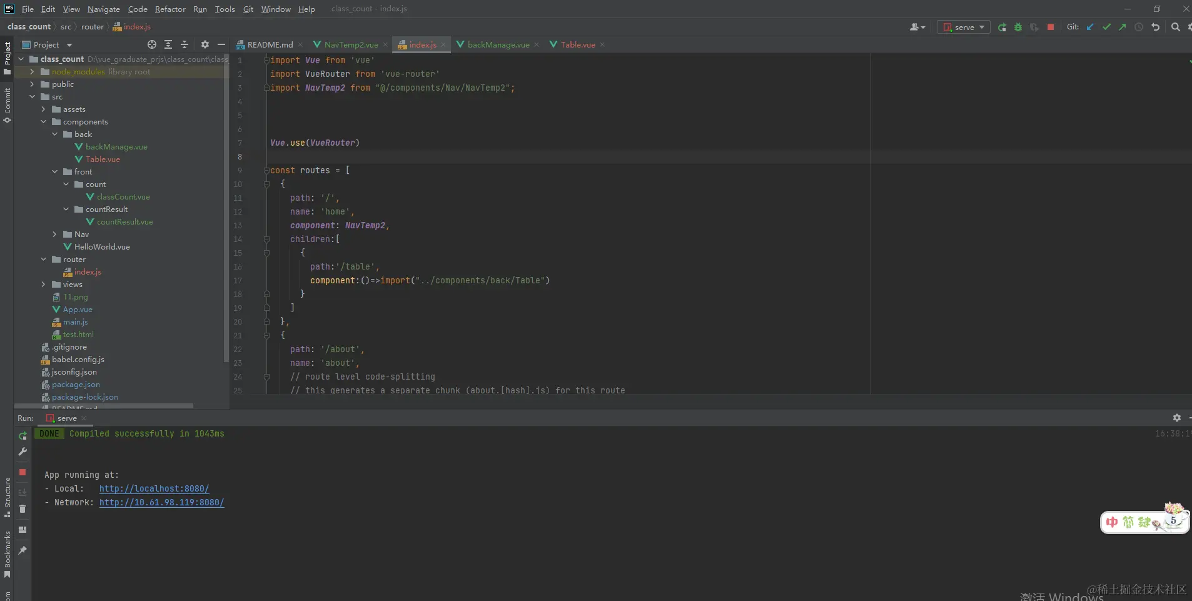Open the Commit tool window
The width and height of the screenshot is (1192, 601).
7,104
